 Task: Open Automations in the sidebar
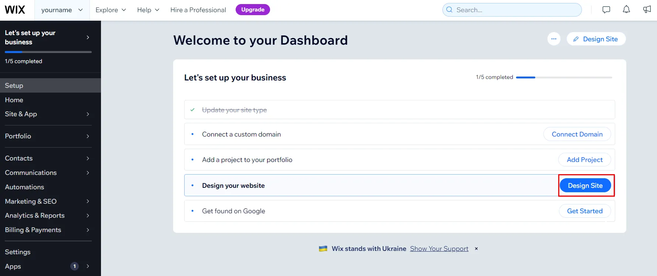pyautogui.click(x=50, y=187)
